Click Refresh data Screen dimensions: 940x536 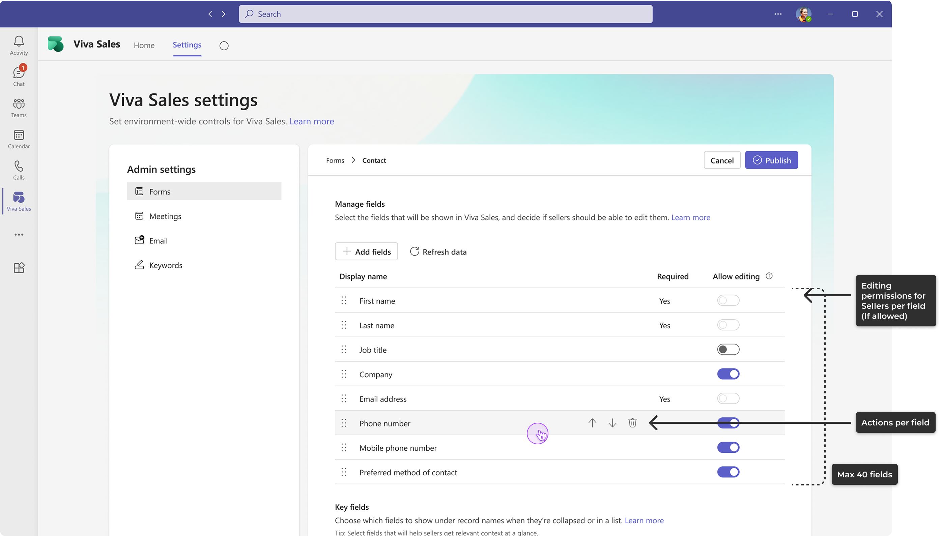438,251
